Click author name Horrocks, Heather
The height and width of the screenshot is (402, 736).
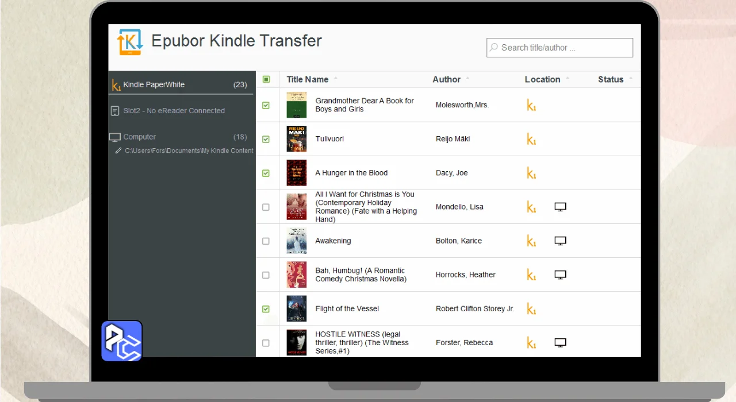(466, 275)
